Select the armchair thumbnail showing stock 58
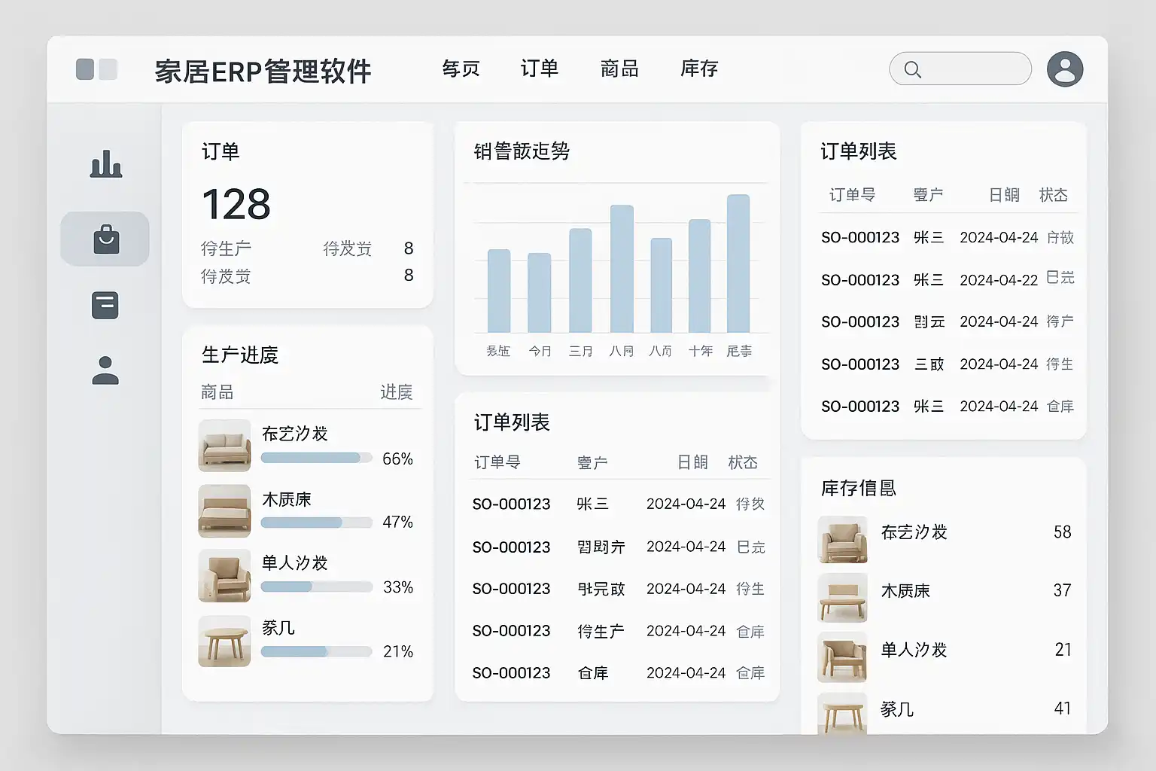The height and width of the screenshot is (771, 1156). tap(842, 539)
